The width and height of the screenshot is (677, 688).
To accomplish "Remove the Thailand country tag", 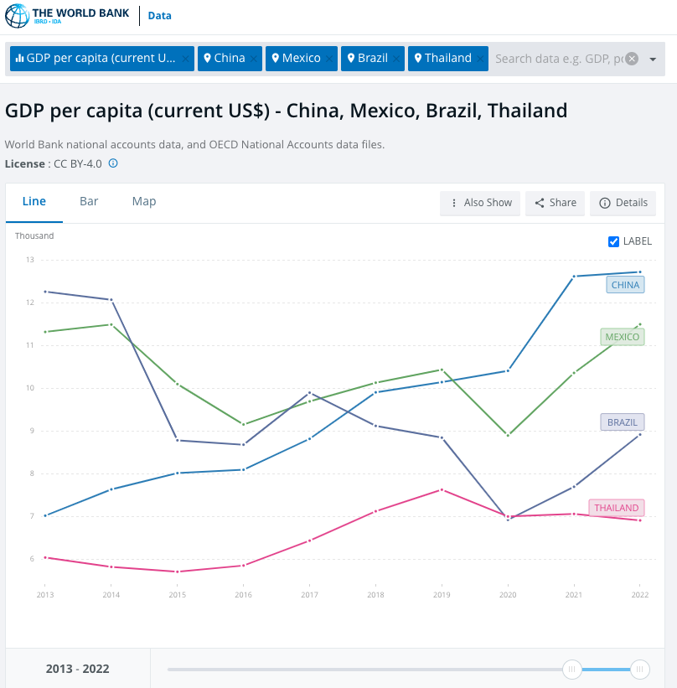I will point(481,59).
